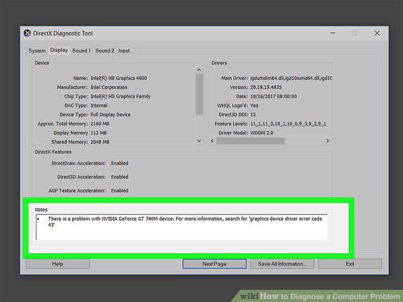The width and height of the screenshot is (403, 302).
Task: Click Device panel scroll down arrow
Action: tap(199, 140)
